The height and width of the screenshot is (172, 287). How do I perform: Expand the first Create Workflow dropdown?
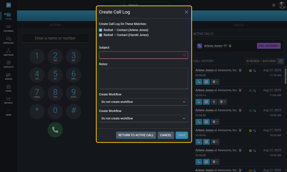tap(143, 102)
